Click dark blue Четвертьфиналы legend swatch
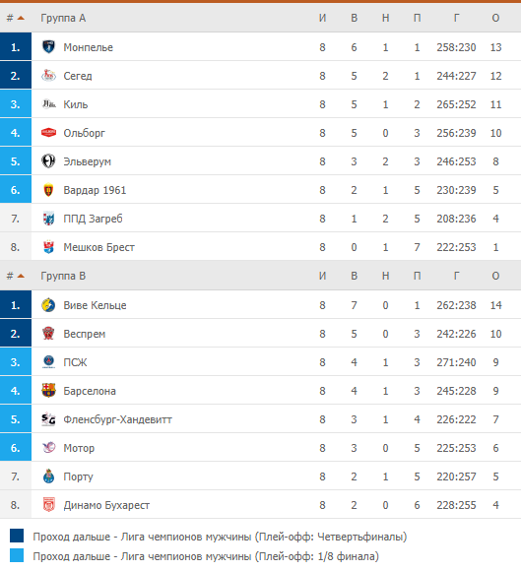The width and height of the screenshot is (521, 571). coord(17,536)
